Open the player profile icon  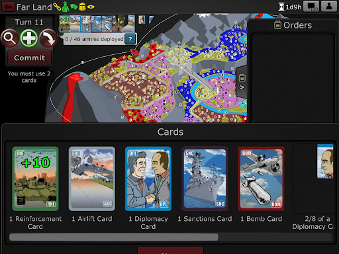329,7
